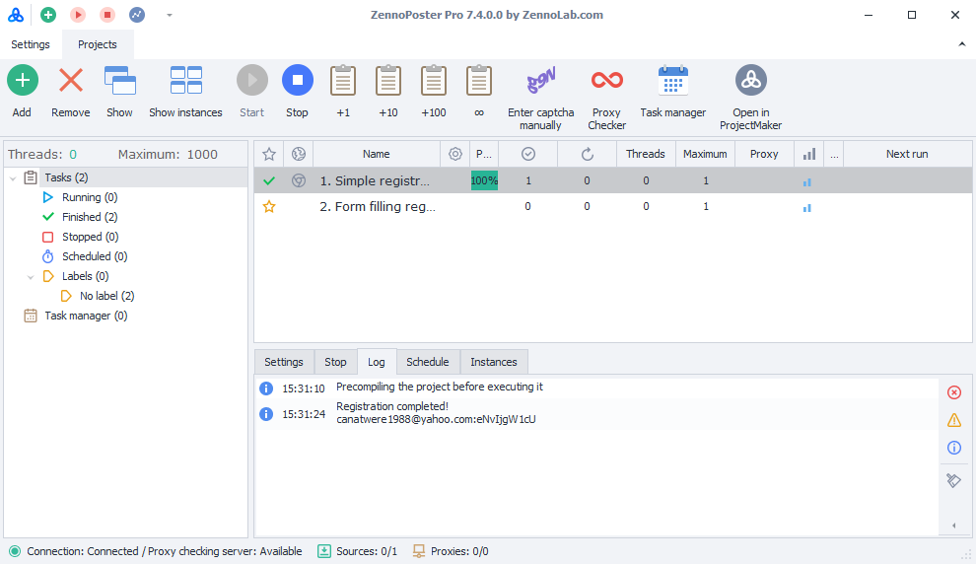Toggle error messages filter in log
Image resolution: width=976 pixels, height=564 pixels.
click(953, 392)
